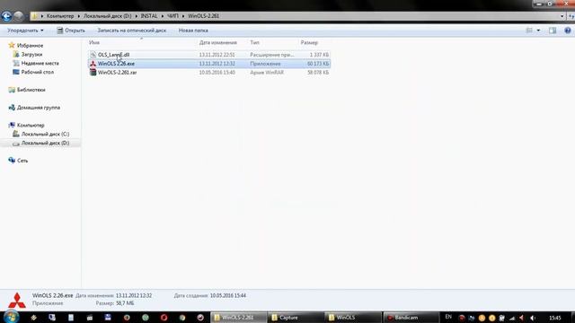
Task: Sort by the Имя column header
Action: tap(94, 43)
